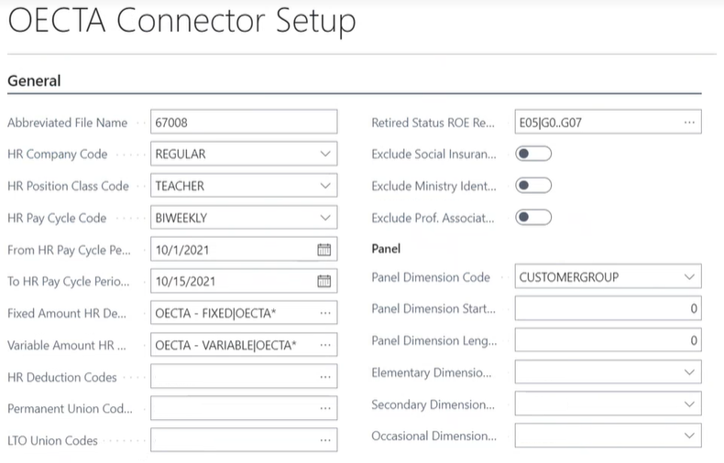The height and width of the screenshot is (463, 724).
Task: Click the HR Deduction Codes label
Action: [62, 377]
